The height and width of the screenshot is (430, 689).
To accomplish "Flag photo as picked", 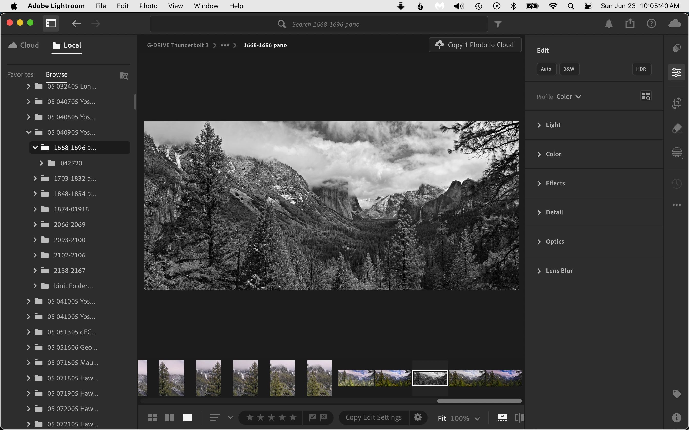I will (312, 417).
